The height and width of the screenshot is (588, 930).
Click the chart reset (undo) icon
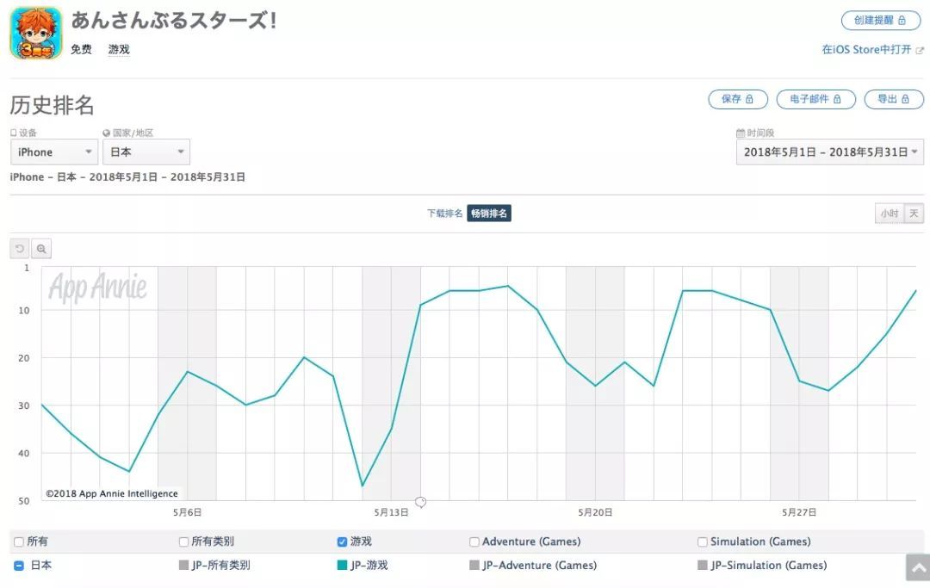click(20, 249)
